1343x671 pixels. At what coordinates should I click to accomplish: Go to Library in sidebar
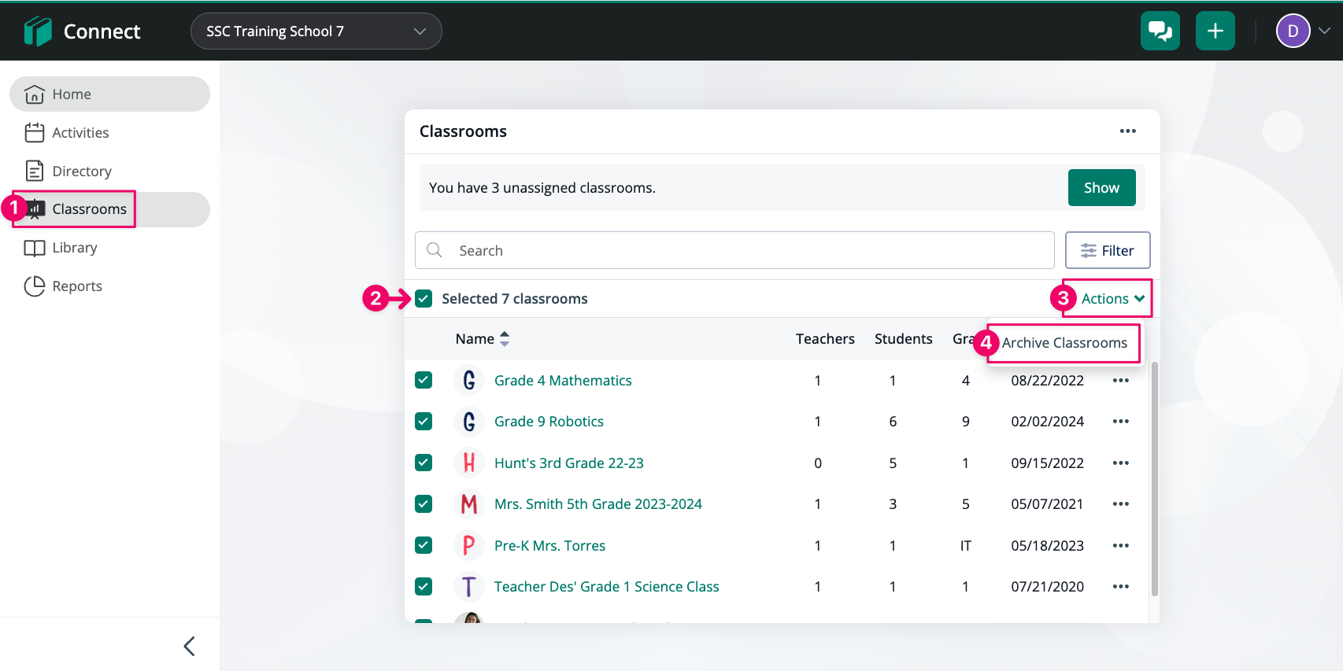109,248
